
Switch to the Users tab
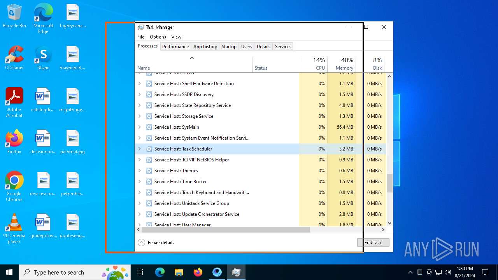click(247, 47)
